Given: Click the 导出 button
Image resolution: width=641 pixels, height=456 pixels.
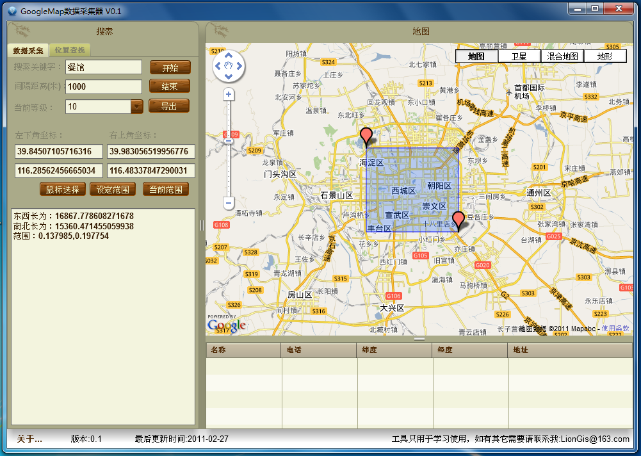Looking at the screenshot, I should click(169, 106).
